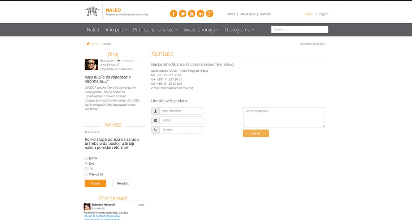412x220 pixels.
Task: Click the 'Ažurirano: 30.06.2014.' date text
Action: (x=313, y=44)
